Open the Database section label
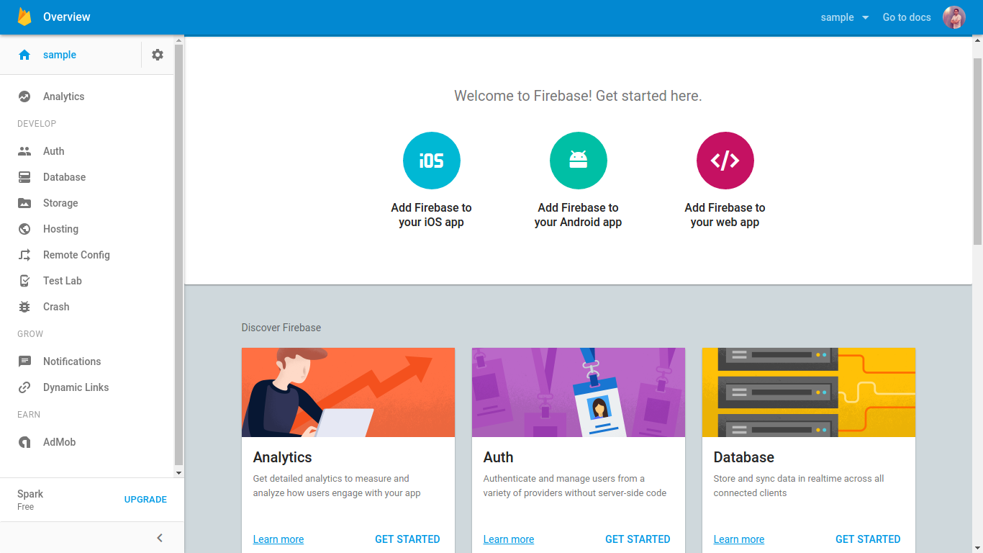 click(x=65, y=177)
